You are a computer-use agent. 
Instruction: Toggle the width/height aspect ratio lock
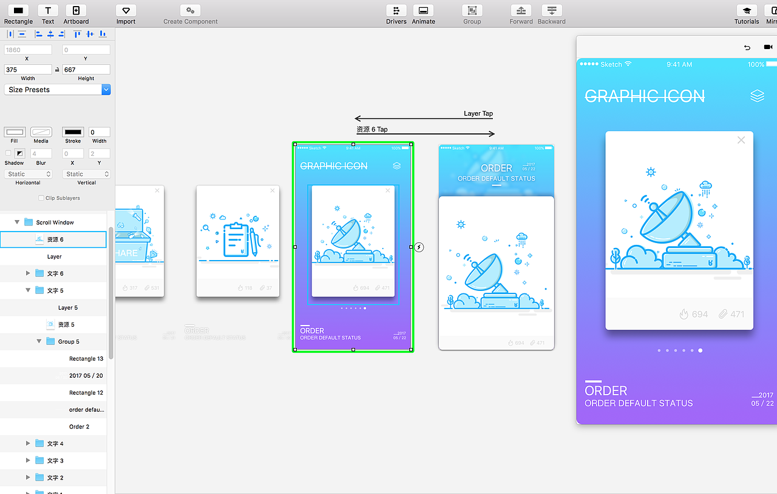[x=57, y=70]
